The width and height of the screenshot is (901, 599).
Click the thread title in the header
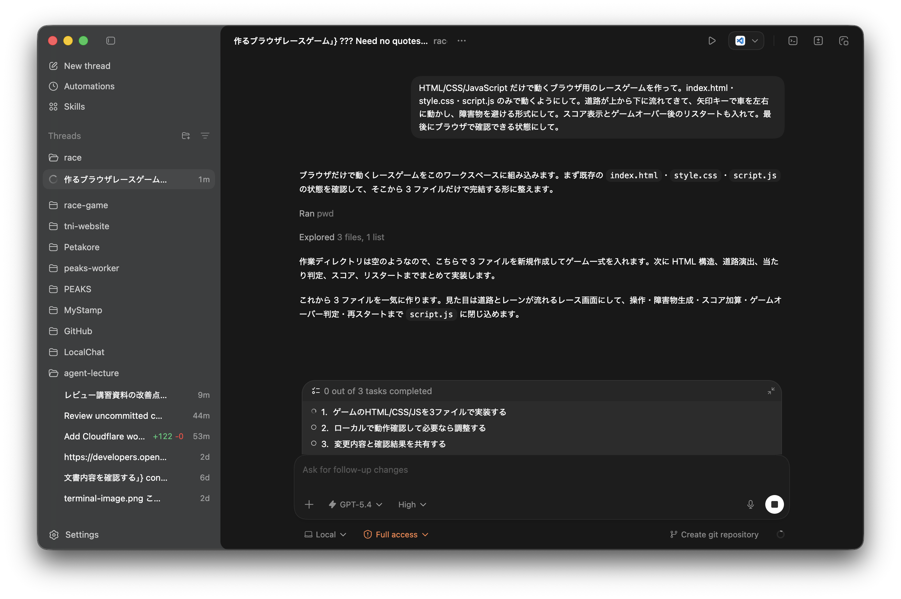pos(330,41)
